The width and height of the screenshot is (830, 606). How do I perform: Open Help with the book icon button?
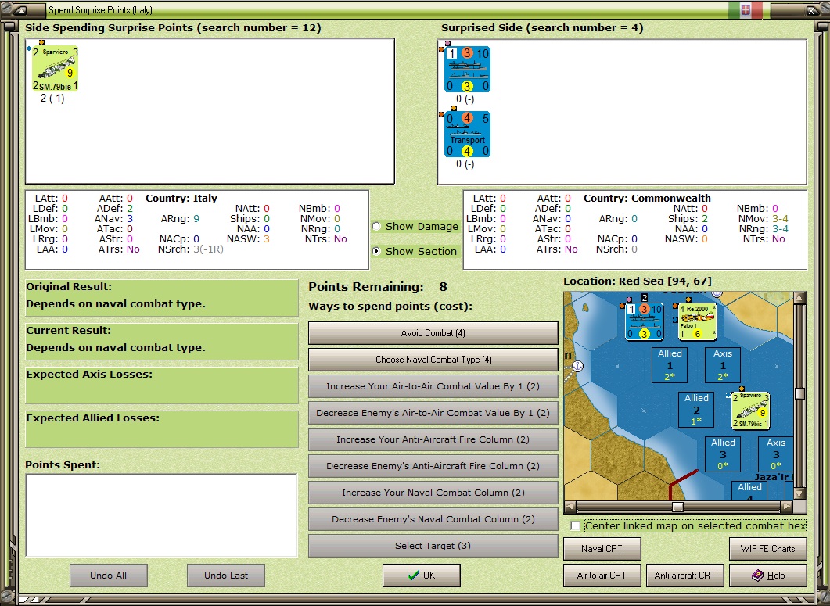pos(768,576)
